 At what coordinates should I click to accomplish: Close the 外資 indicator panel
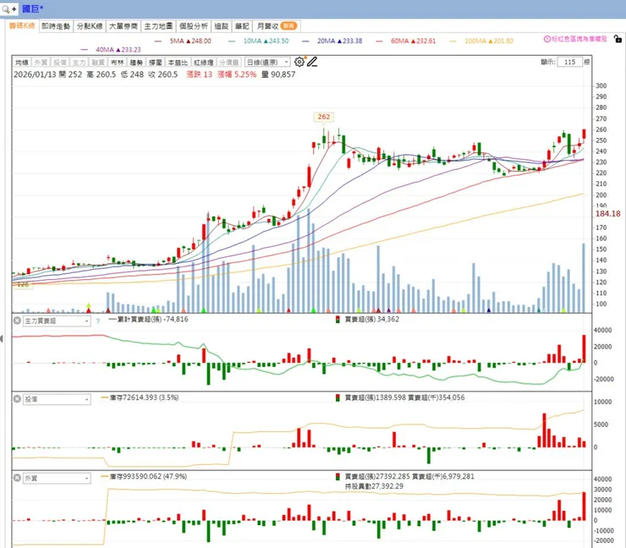coord(17,478)
